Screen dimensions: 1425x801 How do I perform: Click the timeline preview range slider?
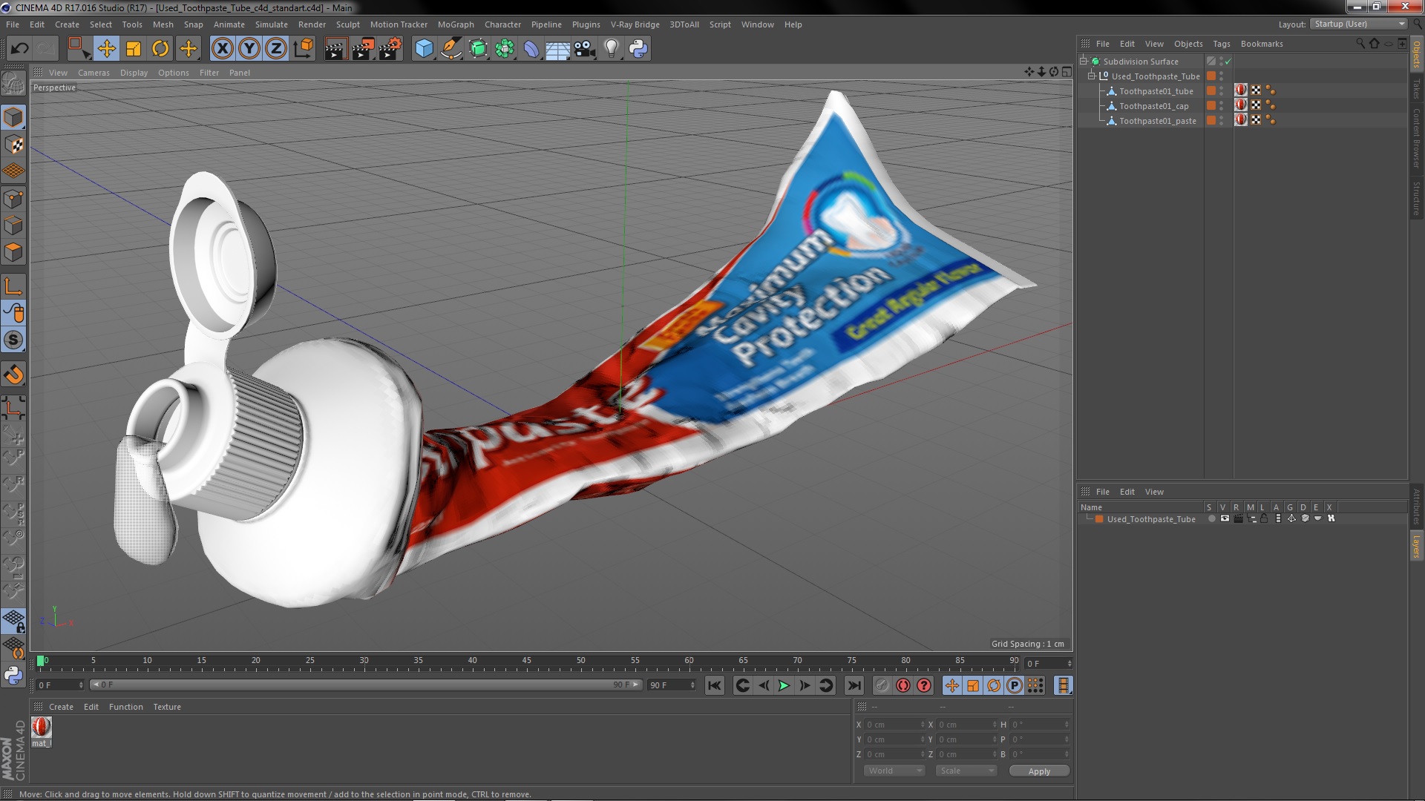365,685
